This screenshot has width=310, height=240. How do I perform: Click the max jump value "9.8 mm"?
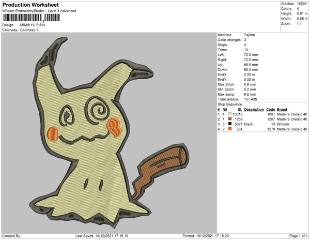[x=250, y=94]
